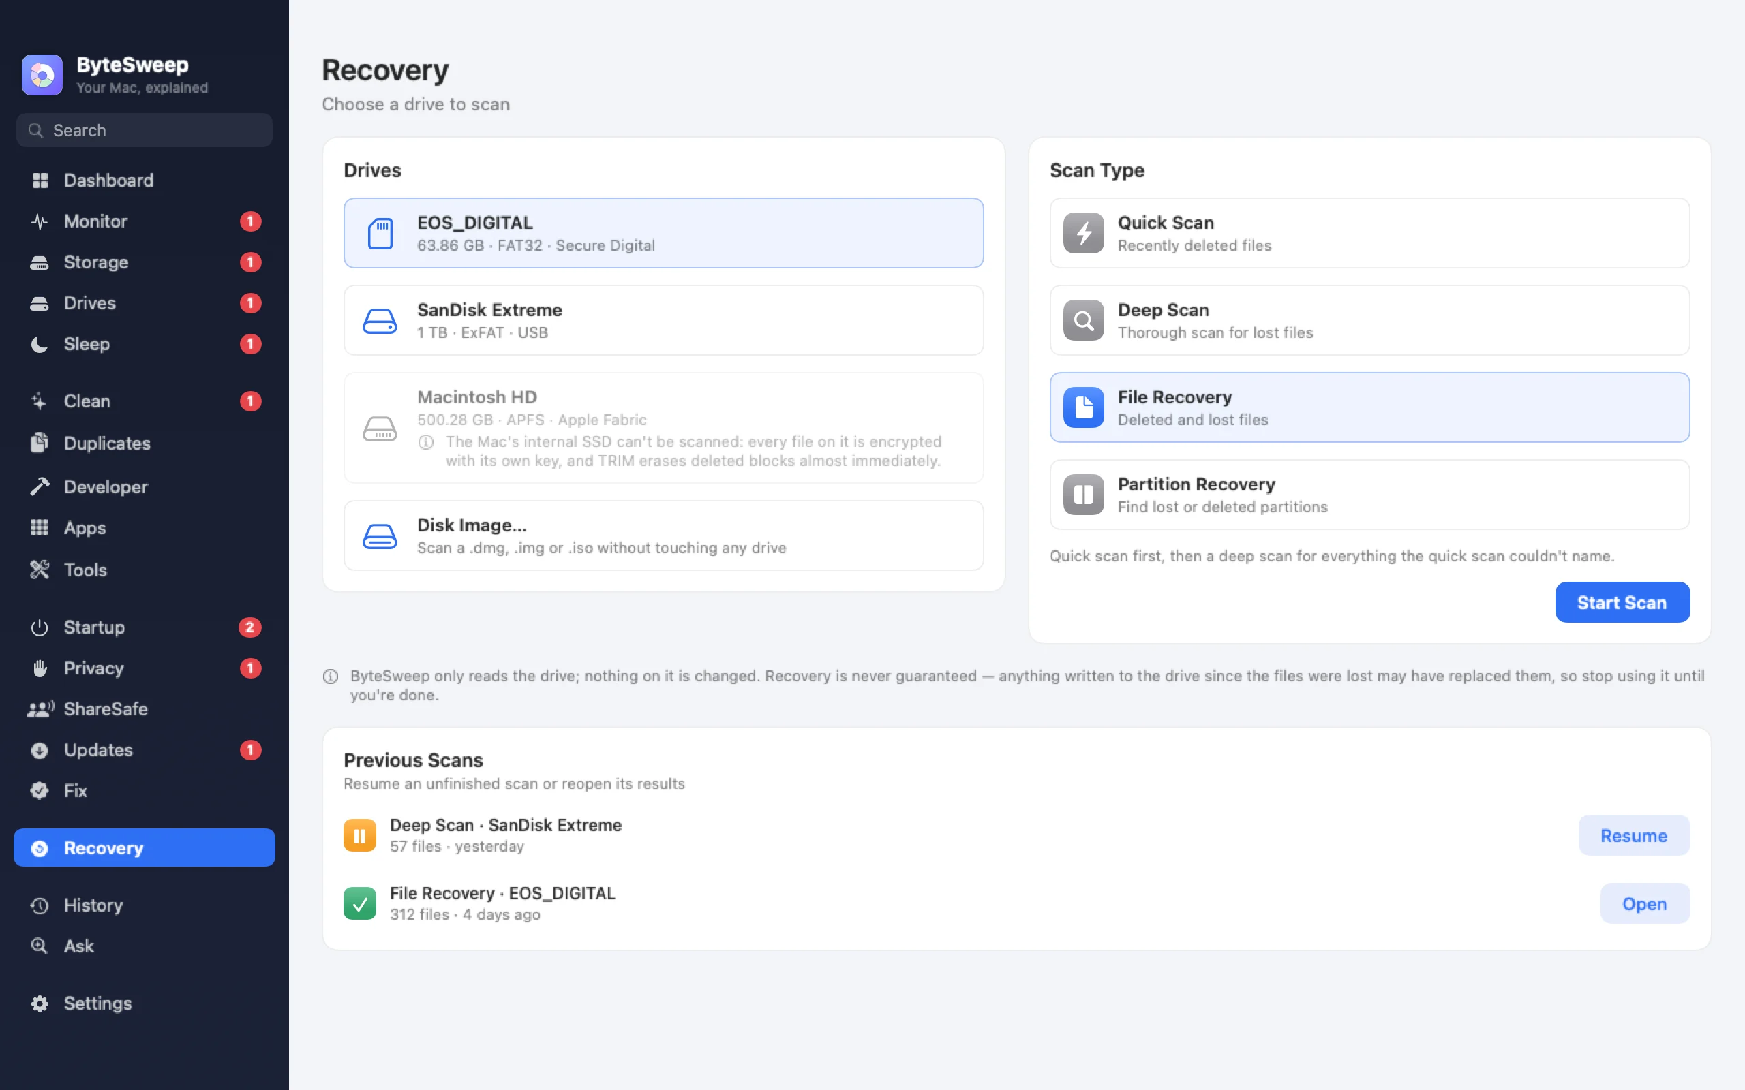Click the Fix checkmark badge icon
Screen dimensions: 1745x1090
[x=40, y=791]
